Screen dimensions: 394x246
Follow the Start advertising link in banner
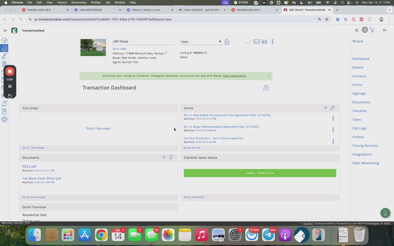click(234, 76)
